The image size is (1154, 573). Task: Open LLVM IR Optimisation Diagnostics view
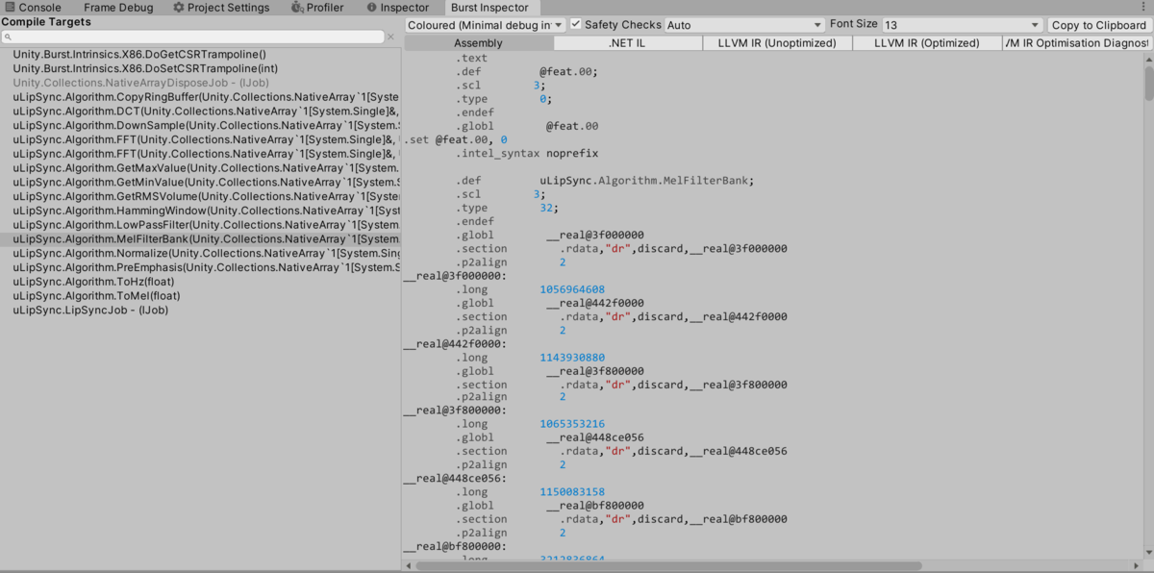[1076, 43]
